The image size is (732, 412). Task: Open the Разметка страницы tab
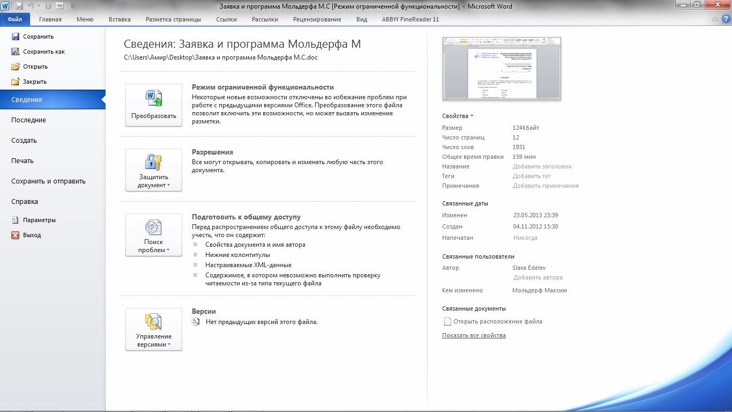(173, 19)
